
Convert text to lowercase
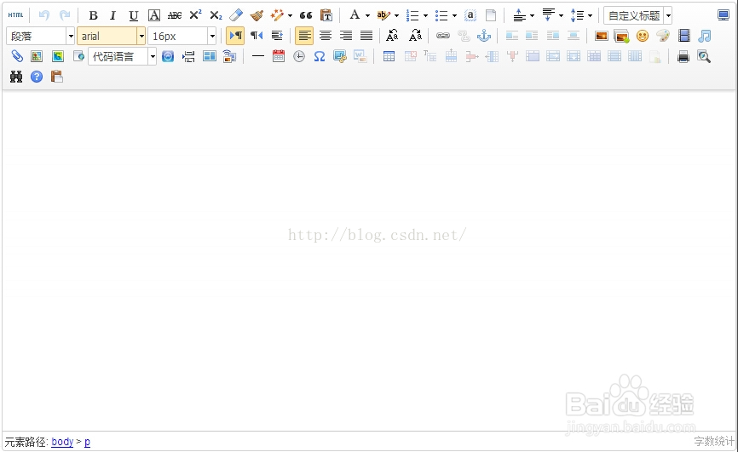click(415, 36)
